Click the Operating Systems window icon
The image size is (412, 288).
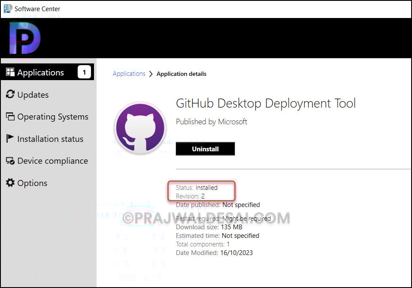(10, 116)
